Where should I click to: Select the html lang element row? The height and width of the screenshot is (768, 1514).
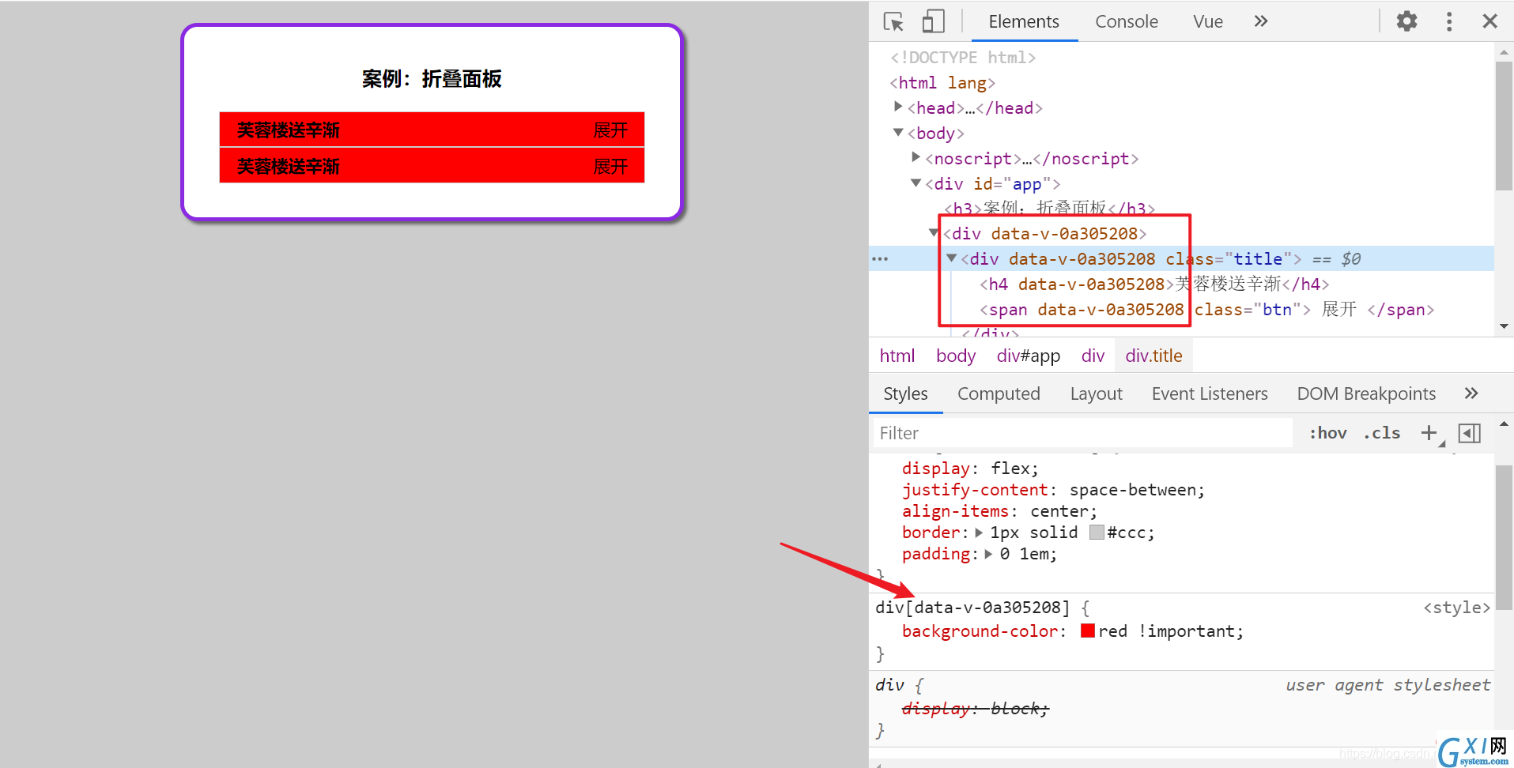(x=942, y=82)
